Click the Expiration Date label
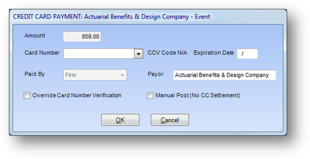The image size is (310, 159). [214, 53]
